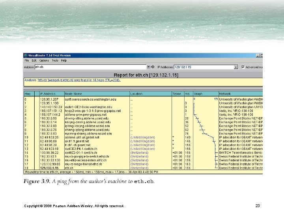Click the Switzerland location link for hop 17
Screen dimensions: 284x213
pyautogui.click(x=139, y=164)
